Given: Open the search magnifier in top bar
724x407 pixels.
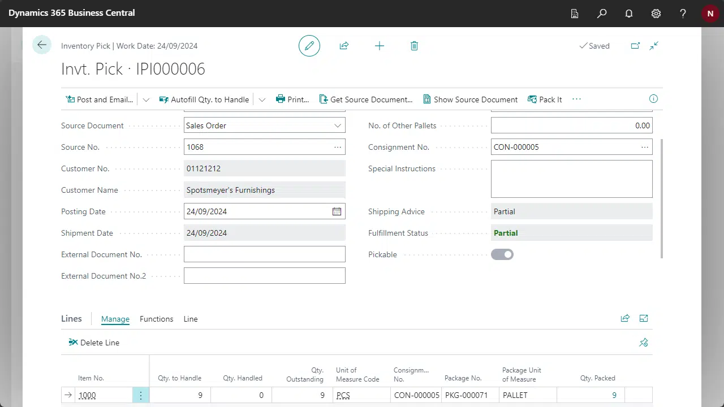Looking at the screenshot, I should 602,13.
